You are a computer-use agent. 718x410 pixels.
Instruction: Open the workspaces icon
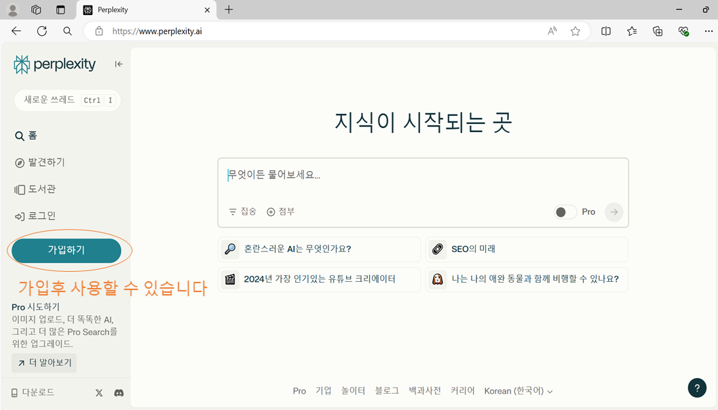pyautogui.click(x=36, y=9)
